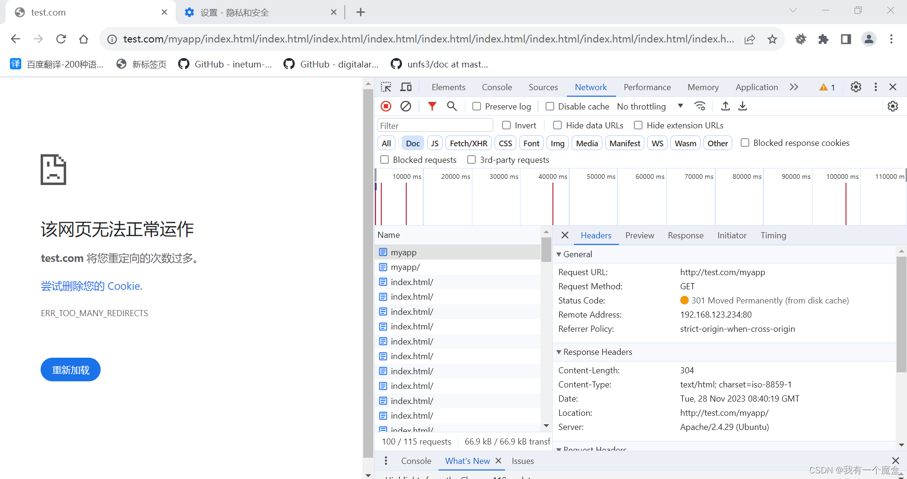Click the Filter text input
907x479 pixels.
[x=435, y=126]
